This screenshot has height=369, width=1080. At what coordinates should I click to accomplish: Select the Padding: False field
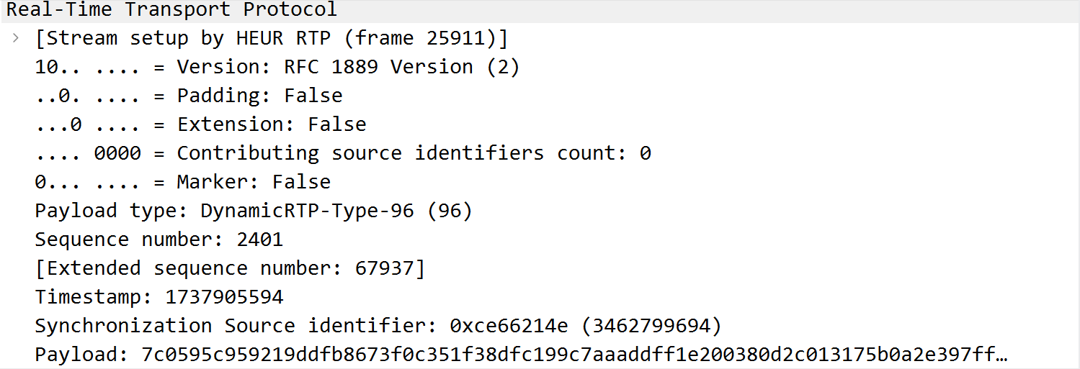pyautogui.click(x=540, y=95)
